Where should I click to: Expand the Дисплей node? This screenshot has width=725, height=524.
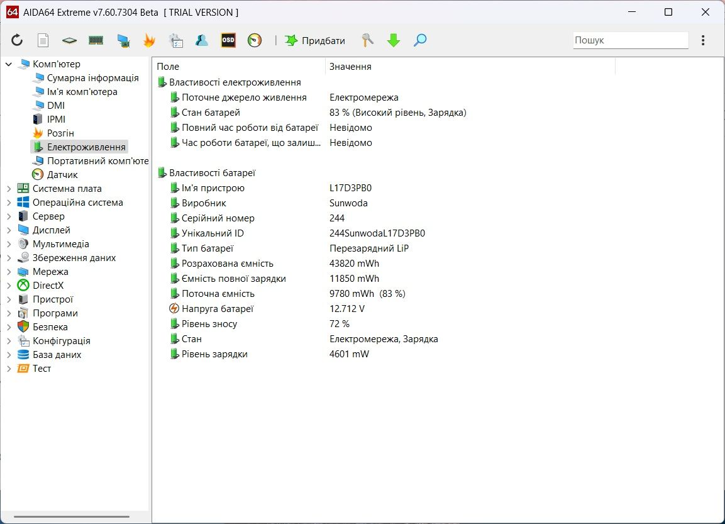tap(9, 230)
